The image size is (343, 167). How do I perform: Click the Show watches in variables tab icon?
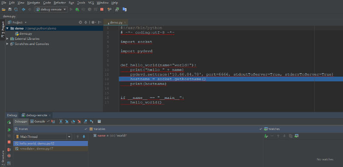point(297,136)
